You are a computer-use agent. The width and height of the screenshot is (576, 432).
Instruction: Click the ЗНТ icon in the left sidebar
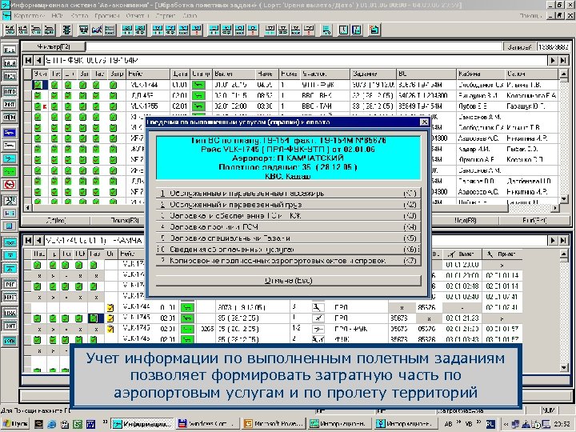[10, 326]
